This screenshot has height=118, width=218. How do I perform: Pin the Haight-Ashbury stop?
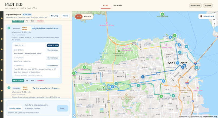coord(27,81)
